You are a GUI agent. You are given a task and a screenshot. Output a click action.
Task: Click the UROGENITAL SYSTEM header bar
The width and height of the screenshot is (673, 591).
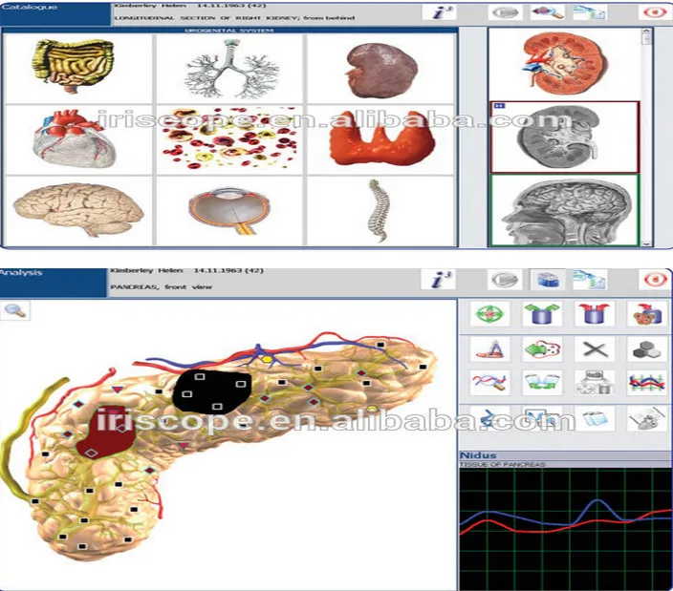click(229, 31)
